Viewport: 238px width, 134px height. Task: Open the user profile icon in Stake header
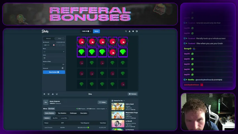(129, 31)
